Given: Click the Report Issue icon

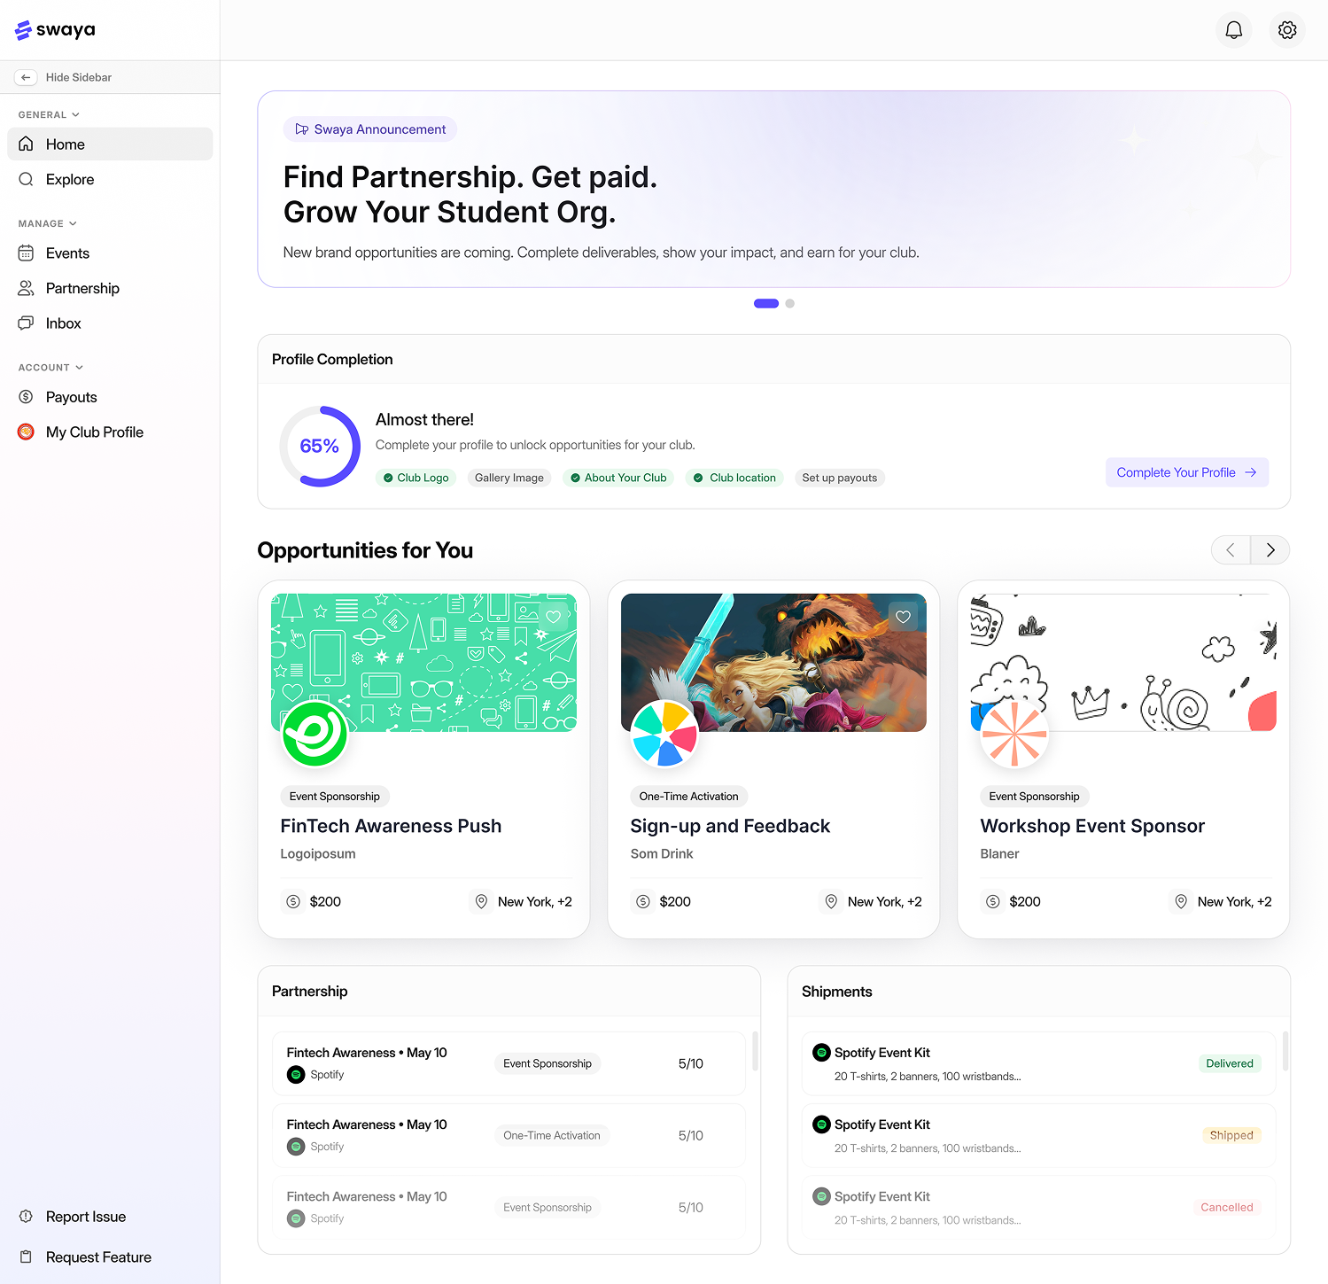Looking at the screenshot, I should [x=27, y=1216].
